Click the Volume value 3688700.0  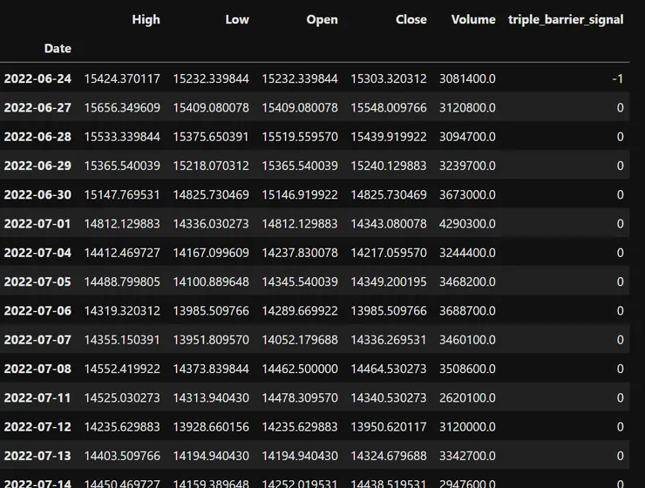[467, 311]
